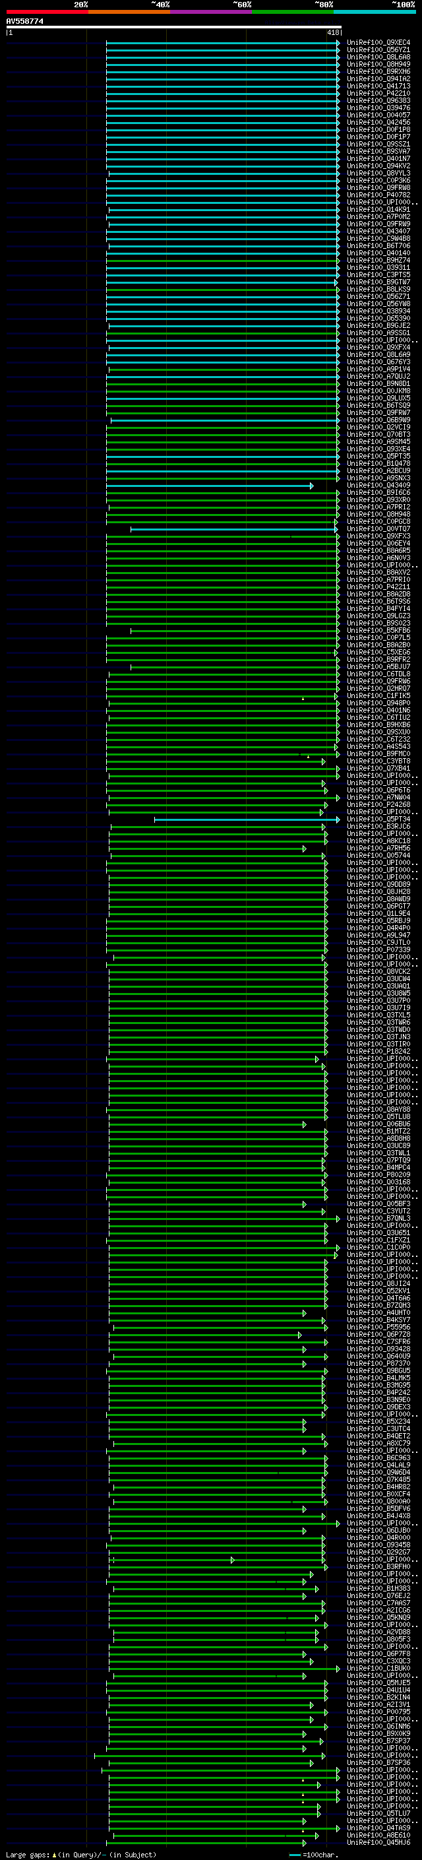422x1860 pixels.
Task: Click the UniRef100_Q9DD89 label
Action: [378, 883]
